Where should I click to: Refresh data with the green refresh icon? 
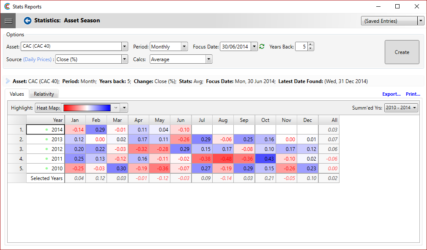click(261, 47)
